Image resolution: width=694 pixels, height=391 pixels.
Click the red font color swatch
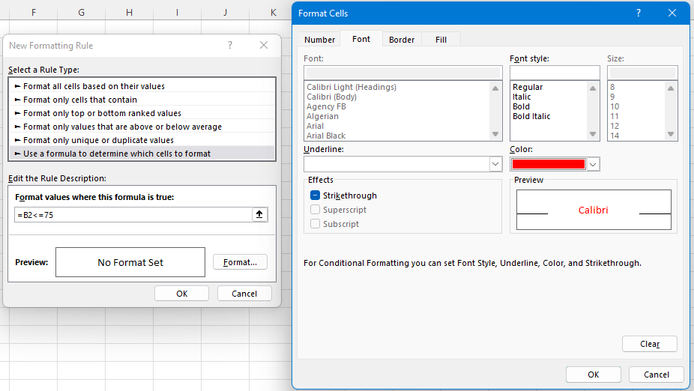[548, 164]
